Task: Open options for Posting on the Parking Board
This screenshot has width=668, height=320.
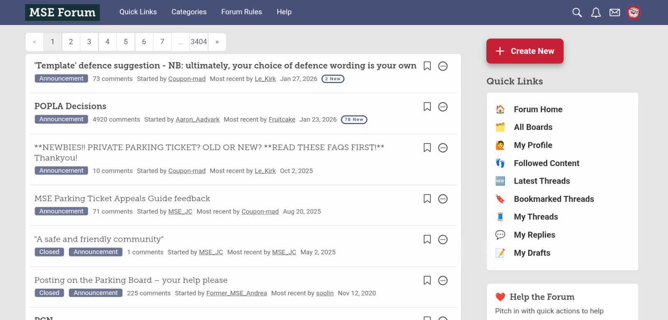Action: click(443, 280)
